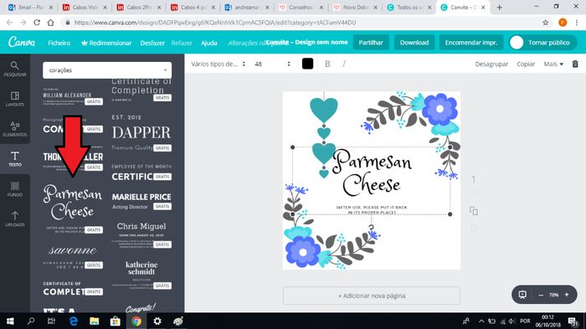586x329 pixels.
Task: Select the Texto sidebar tab
Action: tap(14, 159)
